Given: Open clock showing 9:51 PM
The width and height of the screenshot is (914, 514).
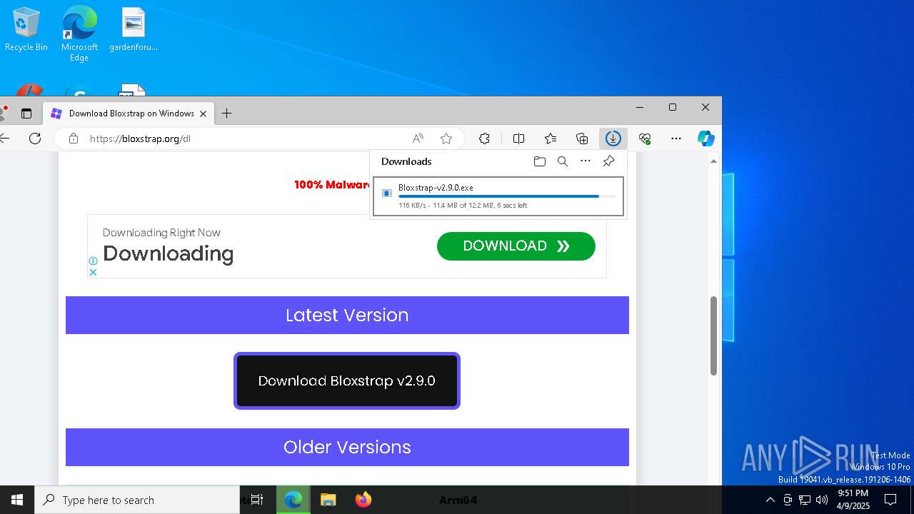Looking at the screenshot, I should [853, 500].
